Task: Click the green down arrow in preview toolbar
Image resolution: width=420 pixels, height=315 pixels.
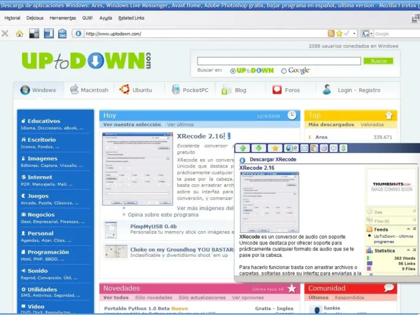Action: coord(258,148)
